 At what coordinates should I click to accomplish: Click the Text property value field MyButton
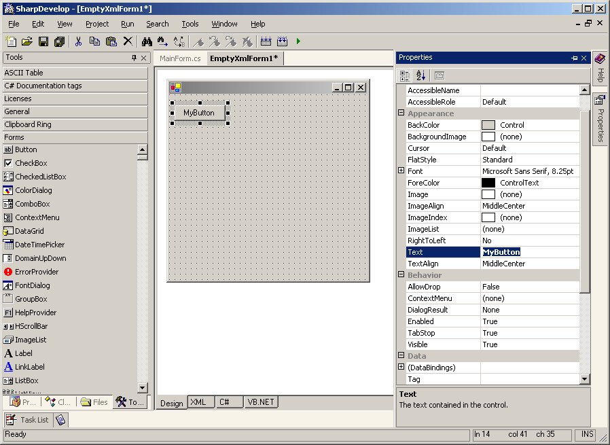click(530, 252)
